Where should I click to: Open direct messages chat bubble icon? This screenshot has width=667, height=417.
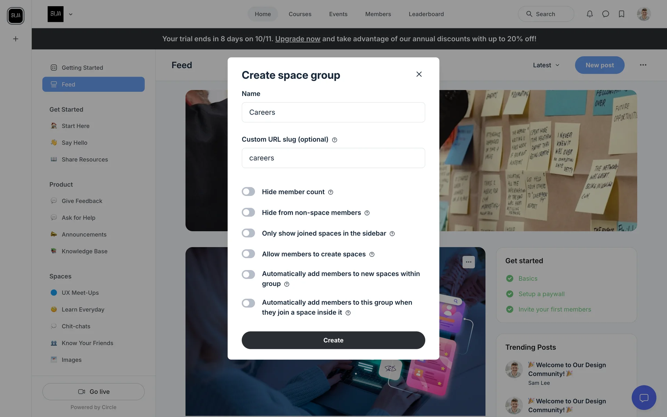[606, 14]
